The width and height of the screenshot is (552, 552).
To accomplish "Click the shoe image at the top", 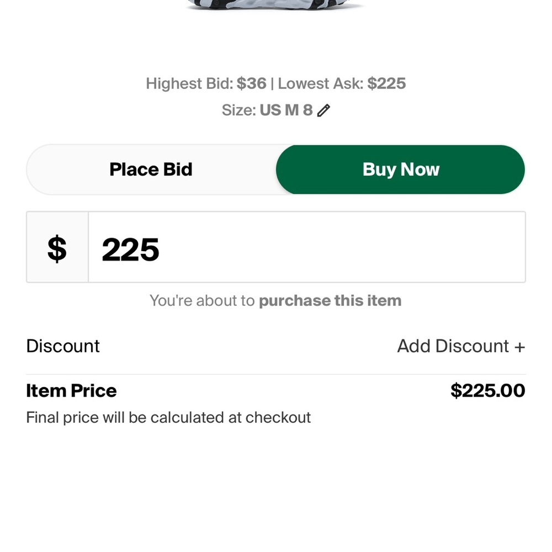I will click(276, 4).
